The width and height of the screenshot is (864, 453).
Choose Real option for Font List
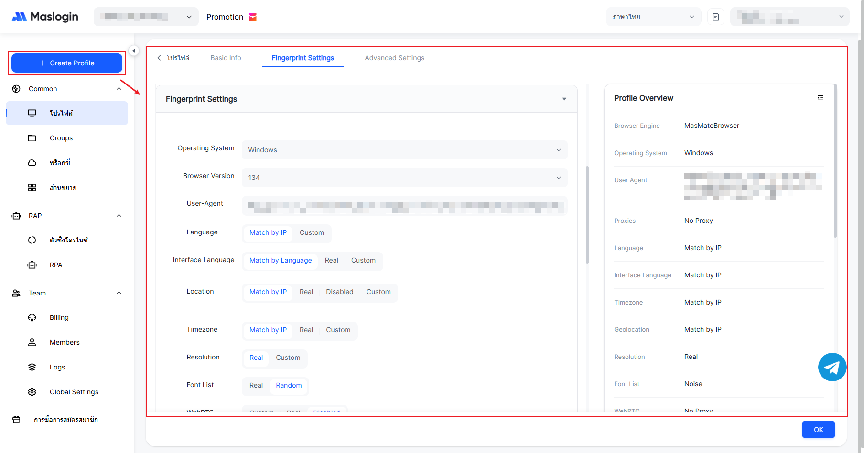point(256,385)
